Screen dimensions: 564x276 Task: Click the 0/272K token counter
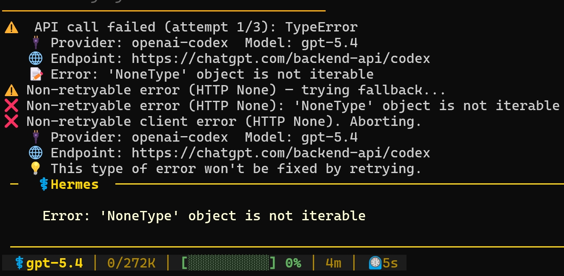coord(131,263)
